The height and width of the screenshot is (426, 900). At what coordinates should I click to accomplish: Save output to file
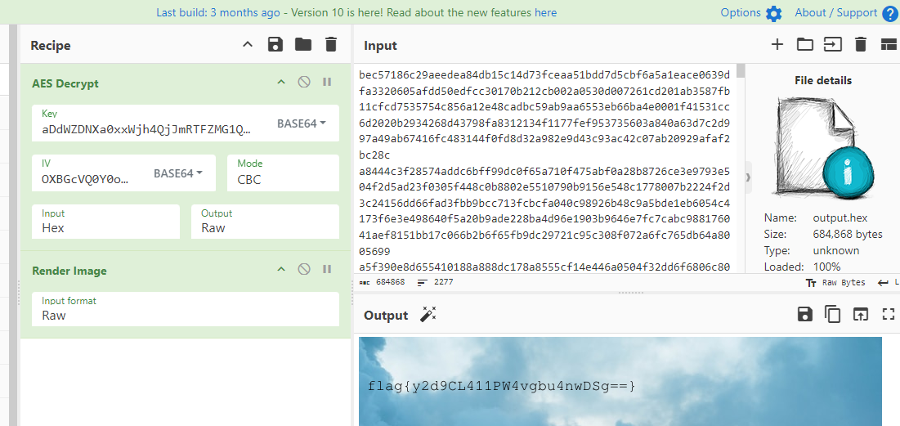pyautogui.click(x=804, y=315)
